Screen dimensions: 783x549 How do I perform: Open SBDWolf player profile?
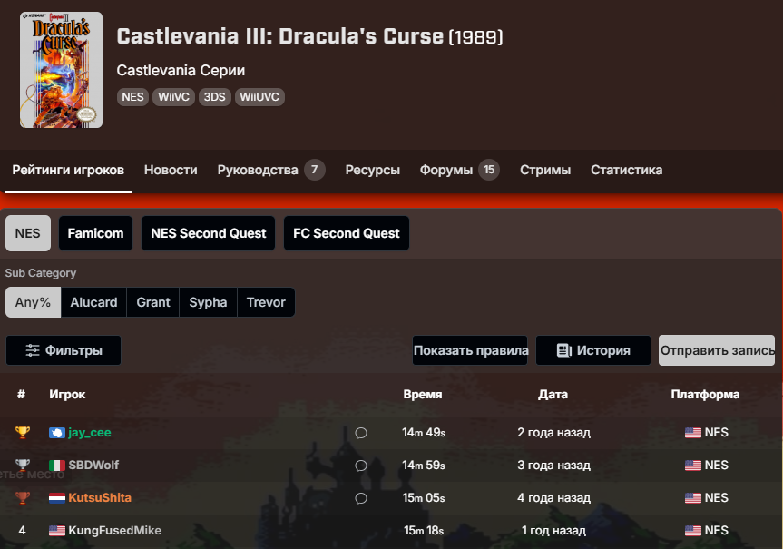click(x=93, y=466)
